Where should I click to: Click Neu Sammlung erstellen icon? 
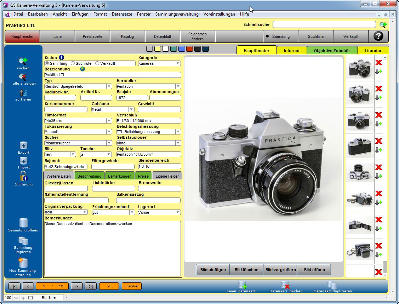23,263
